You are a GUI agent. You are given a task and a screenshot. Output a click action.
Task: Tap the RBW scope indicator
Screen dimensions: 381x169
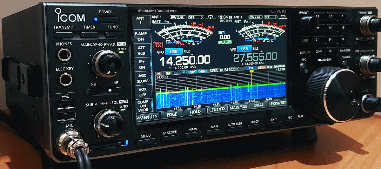click(193, 72)
